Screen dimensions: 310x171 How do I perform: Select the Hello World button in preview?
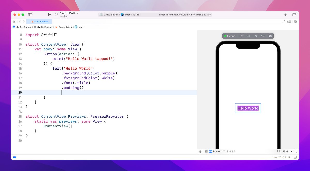pyautogui.click(x=248, y=108)
